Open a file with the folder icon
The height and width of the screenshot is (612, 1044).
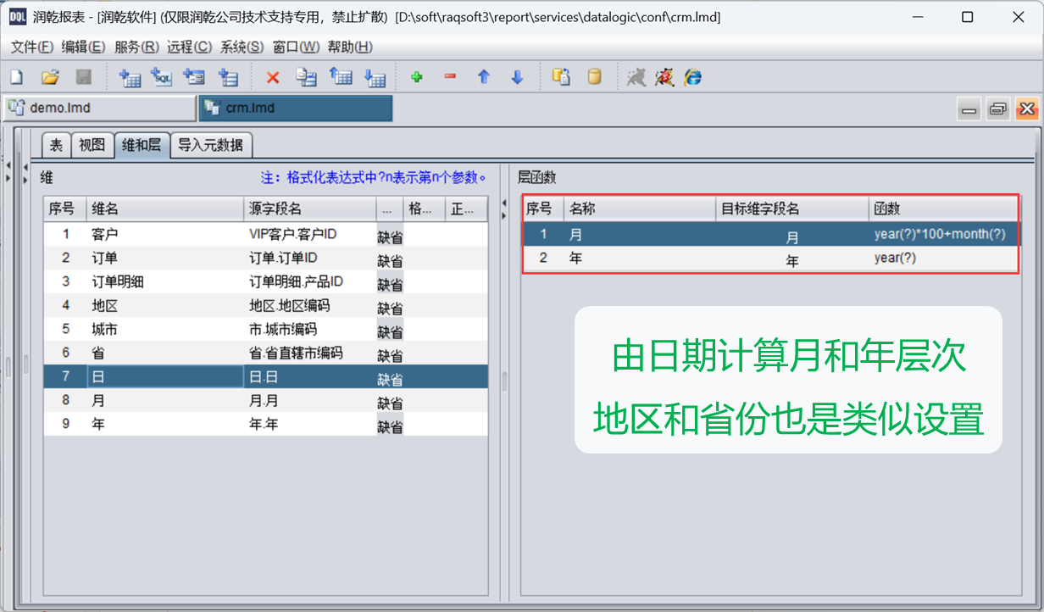click(x=50, y=77)
